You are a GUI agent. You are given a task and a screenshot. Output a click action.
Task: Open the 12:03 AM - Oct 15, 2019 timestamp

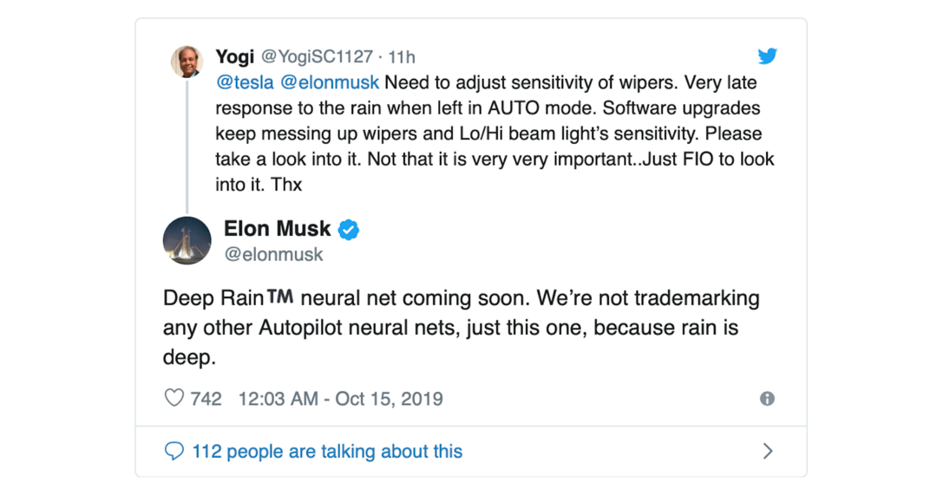[x=341, y=399]
